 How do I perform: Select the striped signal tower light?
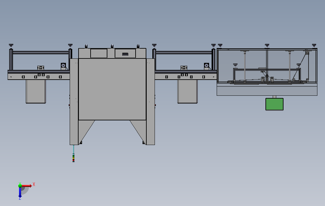point(73,157)
